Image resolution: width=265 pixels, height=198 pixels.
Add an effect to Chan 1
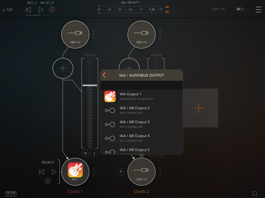63,68
